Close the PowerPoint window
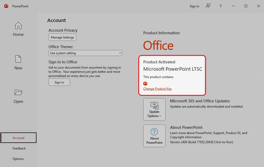Screen dimensions: 264x167 pos(258,6)
